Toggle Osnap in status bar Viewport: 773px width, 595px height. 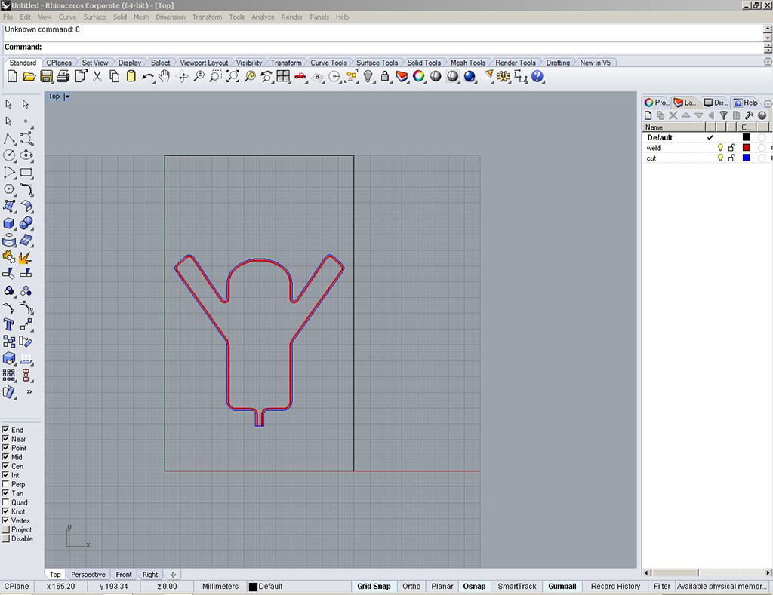[x=474, y=587]
